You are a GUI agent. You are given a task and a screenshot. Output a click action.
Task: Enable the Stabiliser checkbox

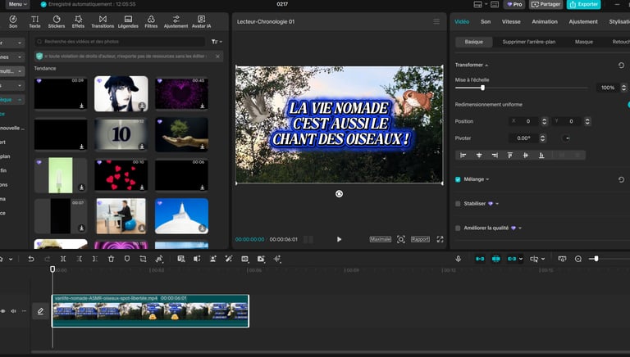coord(458,204)
